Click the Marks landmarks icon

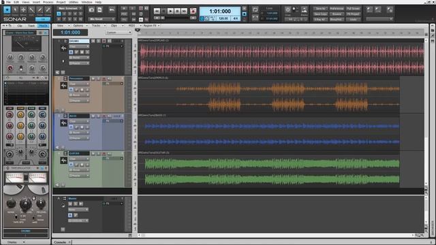point(305,10)
